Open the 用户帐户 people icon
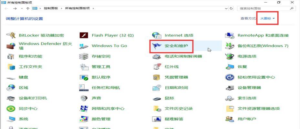Image resolution: width=300 pixels, height=129 pixels. pos(230,119)
